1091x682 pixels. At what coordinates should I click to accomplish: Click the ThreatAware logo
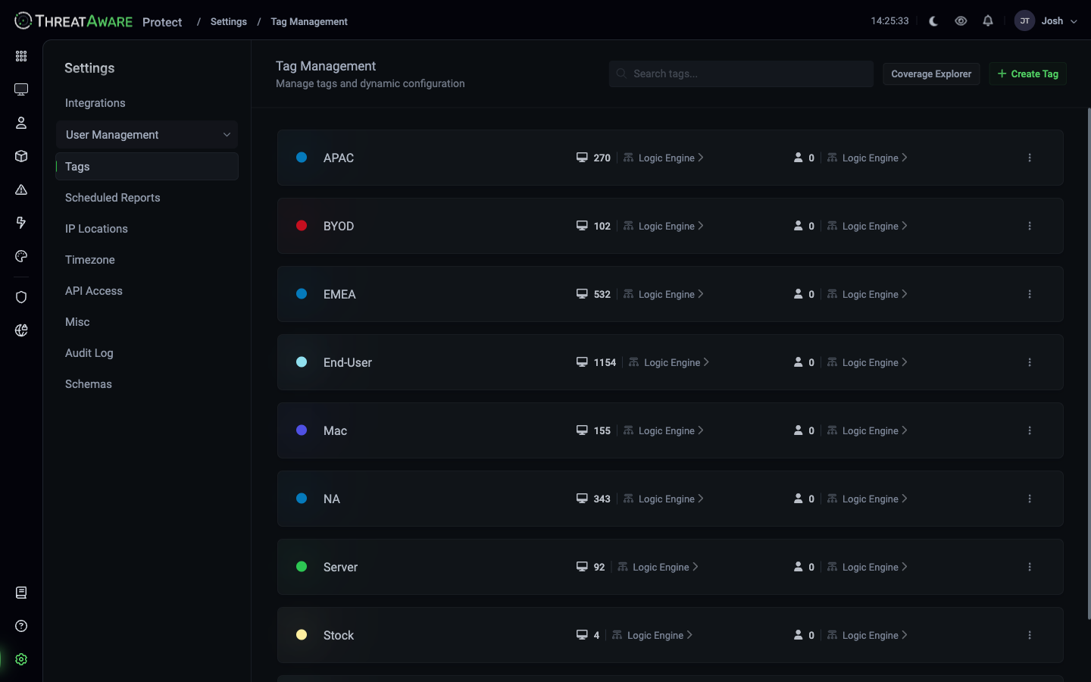(x=73, y=21)
